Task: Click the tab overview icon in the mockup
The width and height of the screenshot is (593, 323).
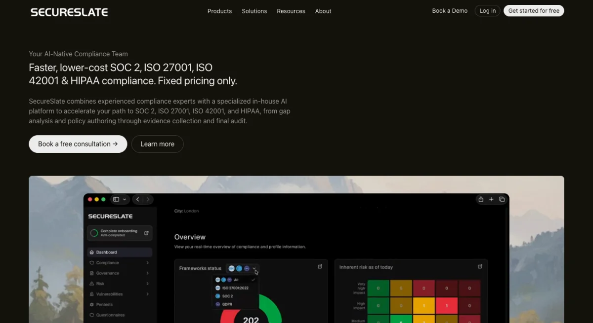Action: [502, 199]
